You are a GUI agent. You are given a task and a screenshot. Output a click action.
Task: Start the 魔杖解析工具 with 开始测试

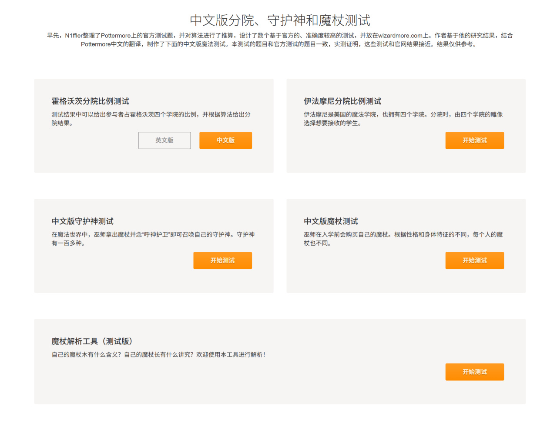point(474,372)
